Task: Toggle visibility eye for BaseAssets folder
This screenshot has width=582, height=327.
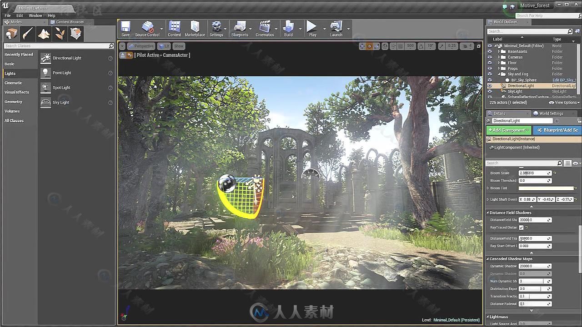Action: click(490, 51)
